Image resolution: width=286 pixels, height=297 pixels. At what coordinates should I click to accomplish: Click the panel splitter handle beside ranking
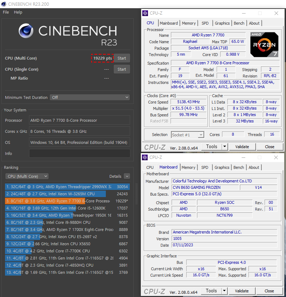(136, 194)
